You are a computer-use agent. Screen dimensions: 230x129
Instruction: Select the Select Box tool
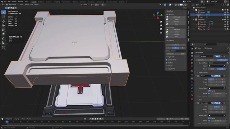coord(3,12)
